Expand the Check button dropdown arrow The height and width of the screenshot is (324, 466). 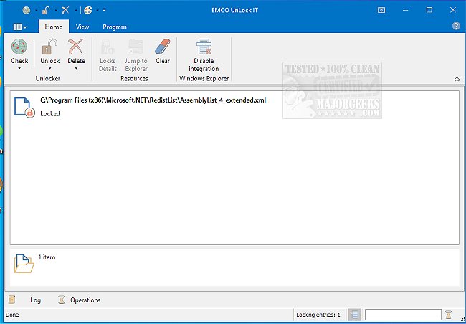coord(19,69)
